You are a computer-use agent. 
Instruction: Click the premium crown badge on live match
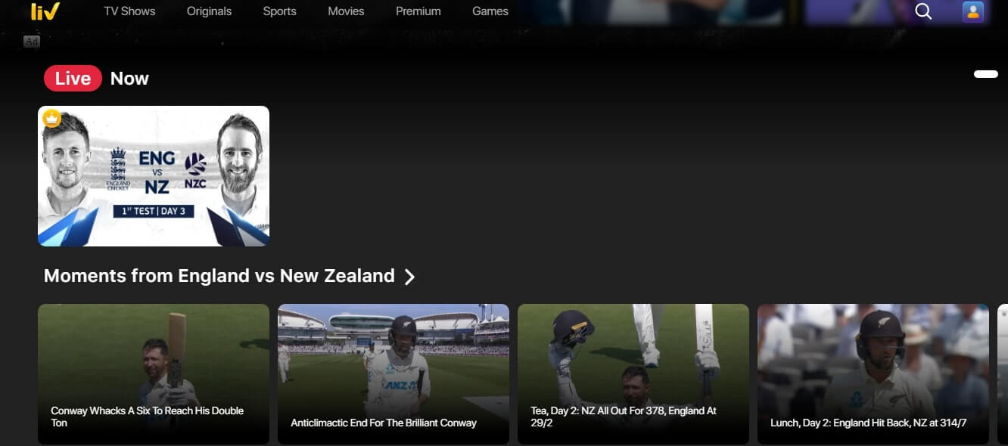pyautogui.click(x=51, y=118)
